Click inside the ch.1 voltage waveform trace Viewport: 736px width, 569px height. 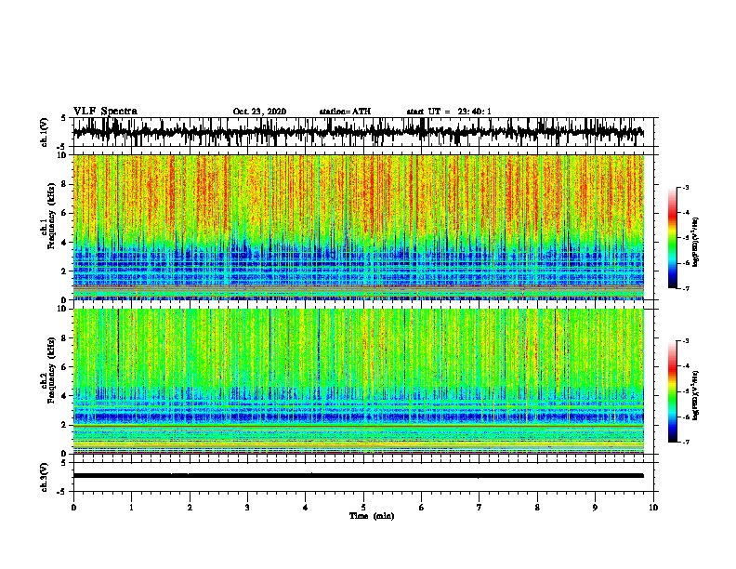[x=358, y=132]
